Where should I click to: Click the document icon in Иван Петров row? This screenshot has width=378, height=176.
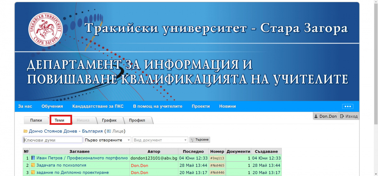click(x=33, y=158)
